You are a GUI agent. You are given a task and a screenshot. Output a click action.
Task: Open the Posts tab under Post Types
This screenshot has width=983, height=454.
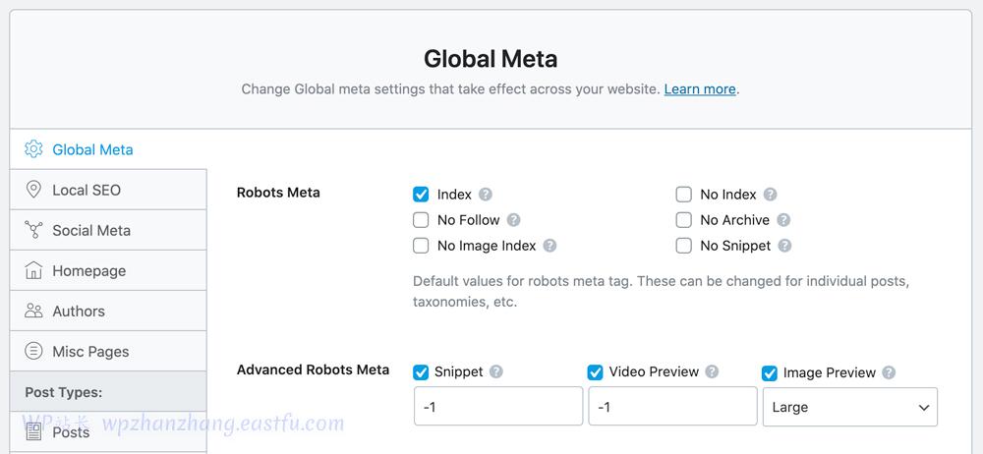108,432
